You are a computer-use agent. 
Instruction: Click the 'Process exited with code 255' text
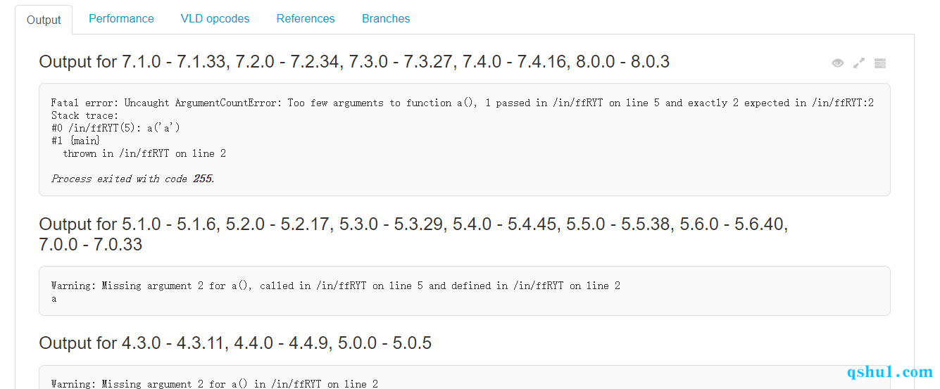(133, 179)
